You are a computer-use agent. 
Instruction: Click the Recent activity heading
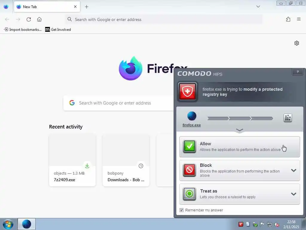pyautogui.click(x=66, y=127)
